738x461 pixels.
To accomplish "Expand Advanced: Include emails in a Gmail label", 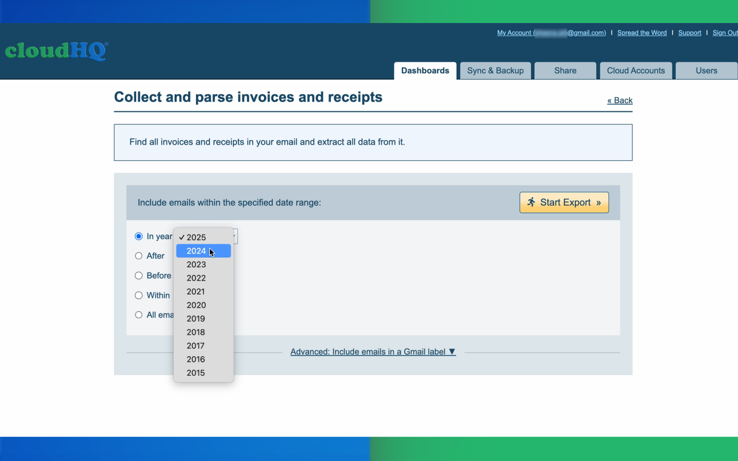I will click(373, 352).
